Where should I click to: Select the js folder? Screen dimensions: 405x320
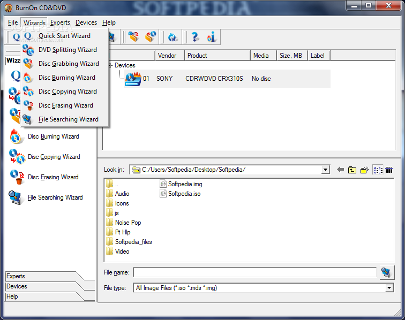coord(112,213)
